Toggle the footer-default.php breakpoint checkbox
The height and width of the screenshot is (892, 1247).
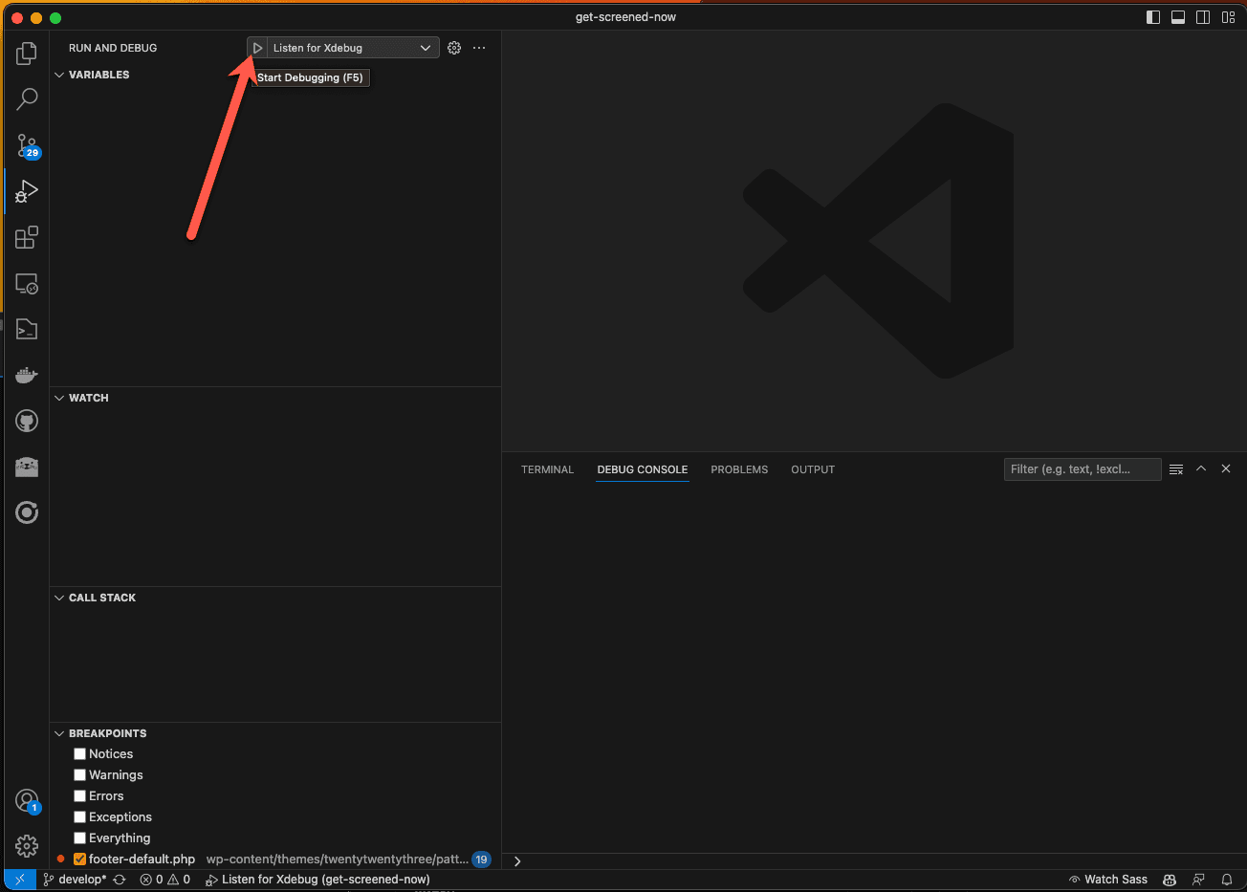79,859
